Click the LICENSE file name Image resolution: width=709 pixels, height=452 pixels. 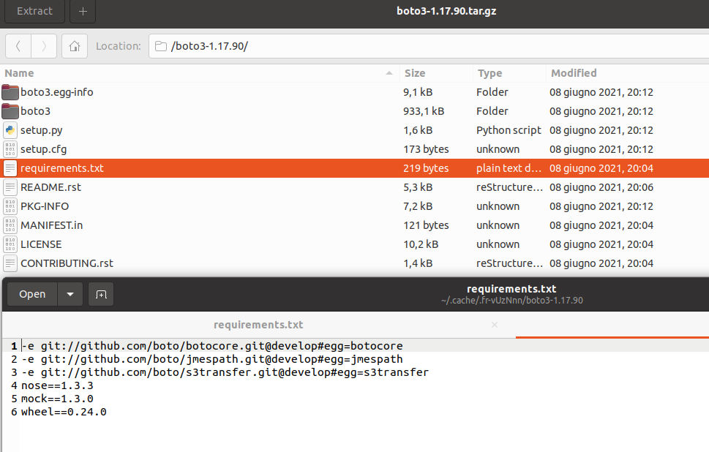(x=41, y=244)
